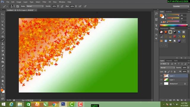Select the Magic Wand tool
190x107 pixels.
click(3, 25)
